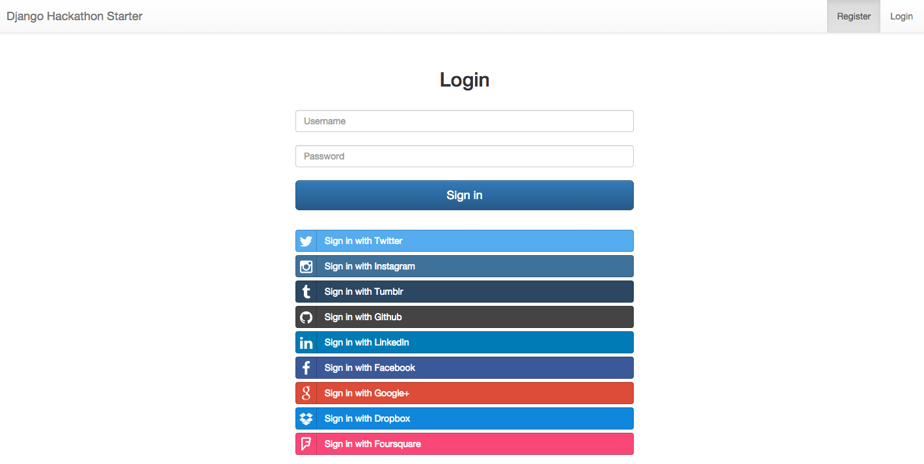924x464 pixels.
Task: Click the Twitter bird icon
Action: [306, 241]
